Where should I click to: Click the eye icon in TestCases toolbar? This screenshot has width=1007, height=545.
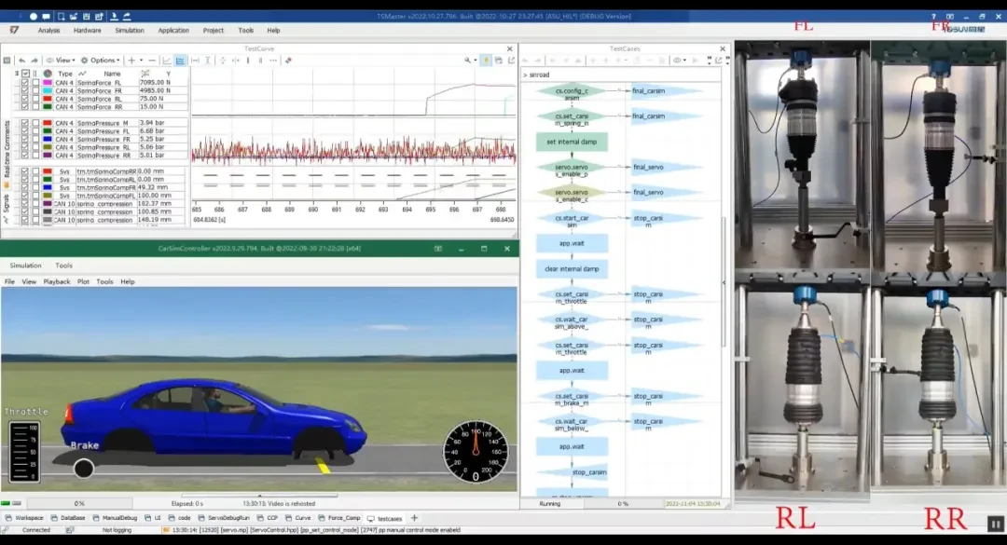(x=676, y=61)
